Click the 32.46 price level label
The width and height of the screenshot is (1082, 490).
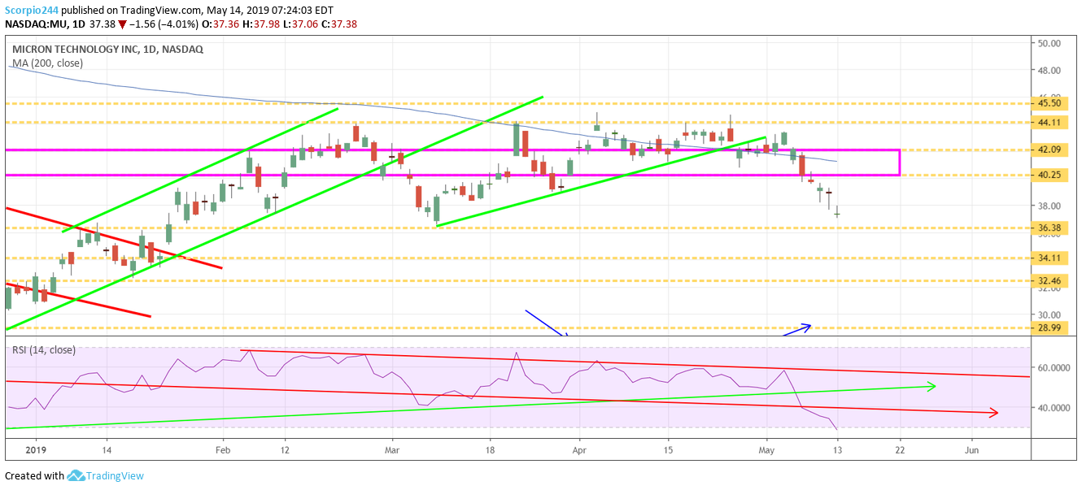(x=1049, y=280)
